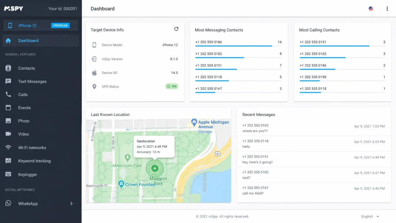The image size is (396, 223).
Task: Click the GPS Status pin icon
Action: pos(94,87)
